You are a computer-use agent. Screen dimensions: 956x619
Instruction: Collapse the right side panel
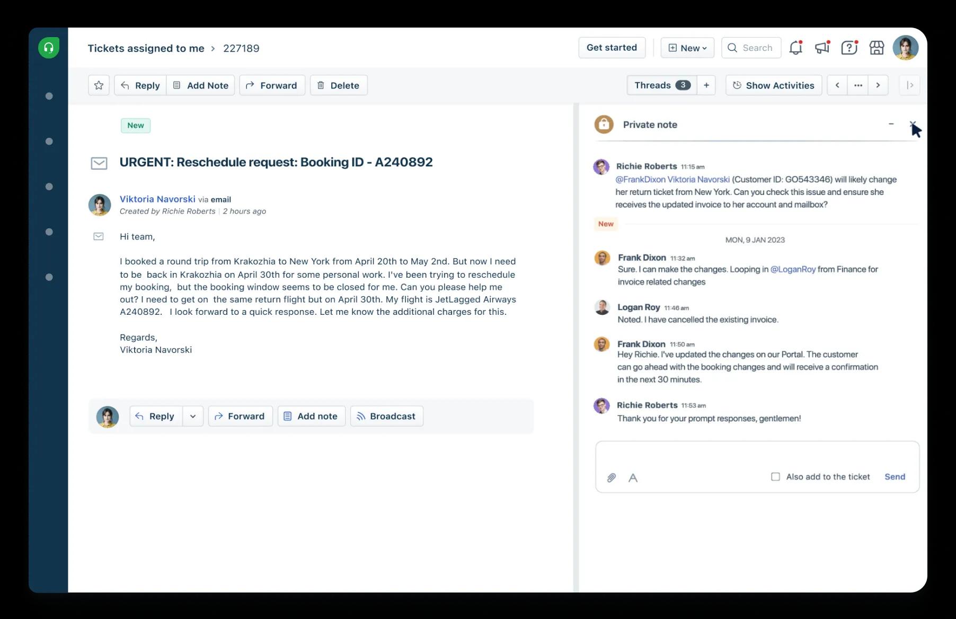click(x=910, y=85)
